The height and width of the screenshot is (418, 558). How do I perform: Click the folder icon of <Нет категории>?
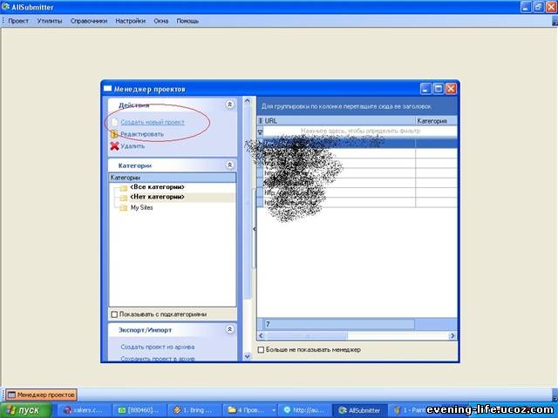click(123, 198)
